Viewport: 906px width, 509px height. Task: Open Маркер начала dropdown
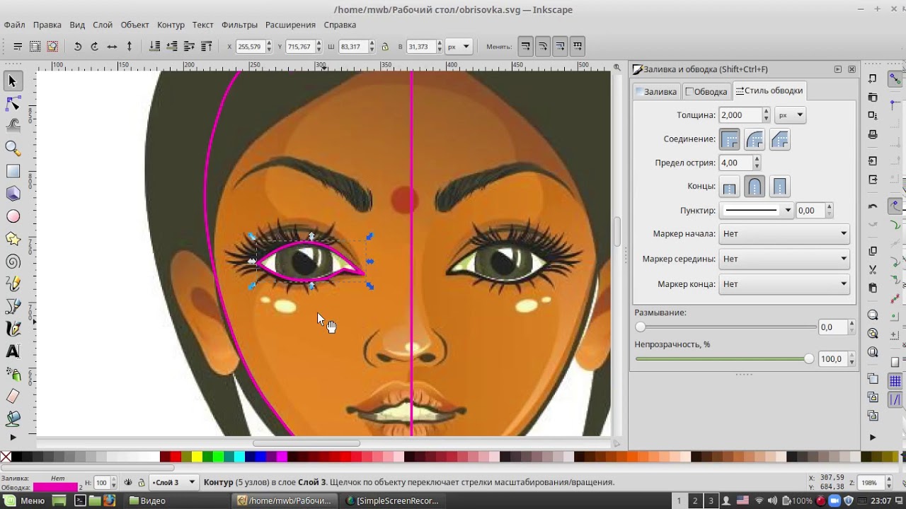tap(784, 233)
